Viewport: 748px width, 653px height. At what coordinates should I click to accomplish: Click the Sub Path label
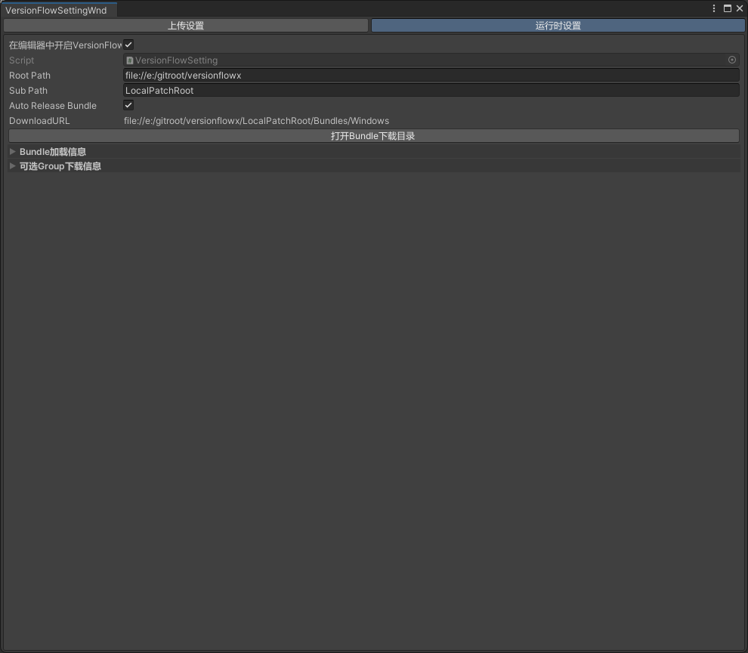28,91
